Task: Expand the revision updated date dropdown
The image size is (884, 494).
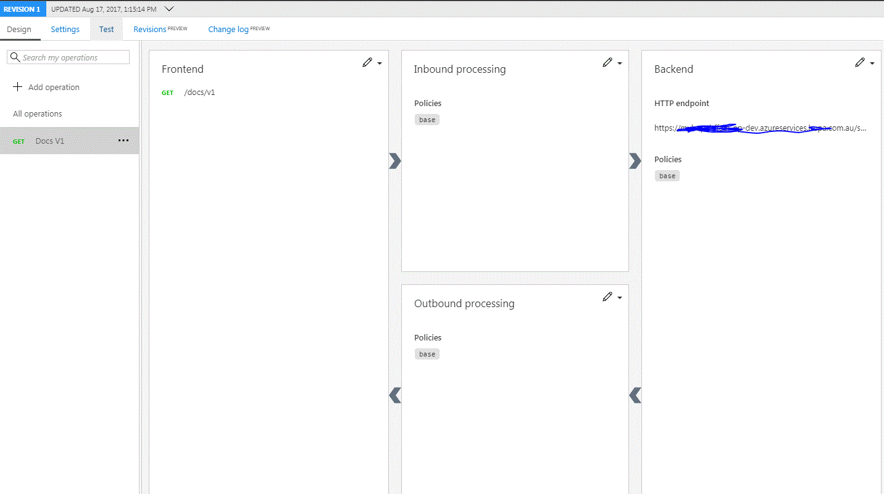Action: tap(168, 9)
